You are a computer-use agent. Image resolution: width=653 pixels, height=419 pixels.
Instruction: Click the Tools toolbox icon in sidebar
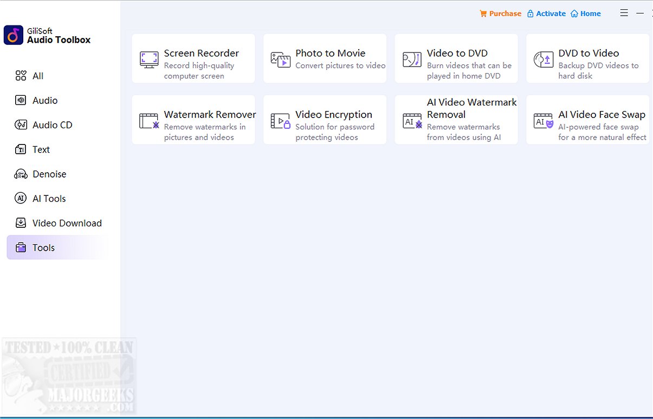(x=21, y=247)
